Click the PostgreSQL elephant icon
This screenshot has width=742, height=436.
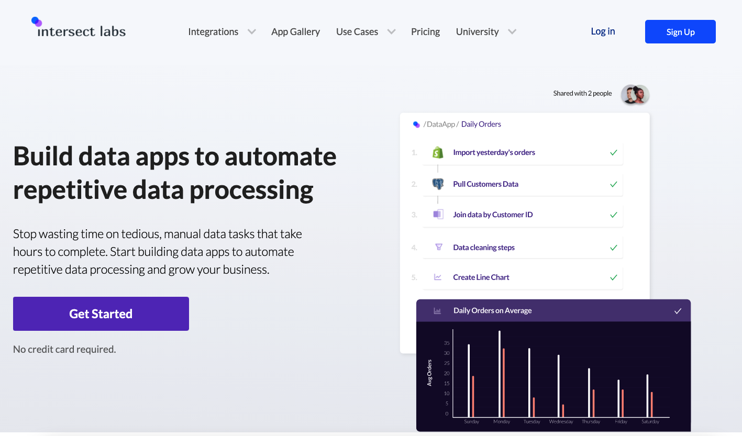pos(438,184)
